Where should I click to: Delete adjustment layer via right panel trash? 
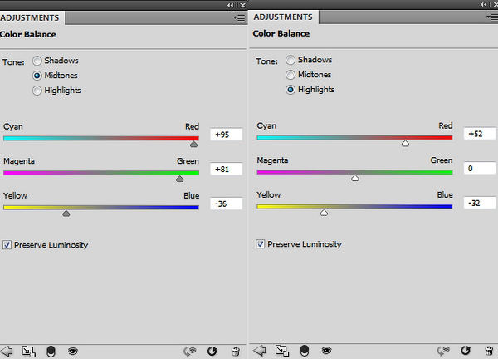[490, 351]
